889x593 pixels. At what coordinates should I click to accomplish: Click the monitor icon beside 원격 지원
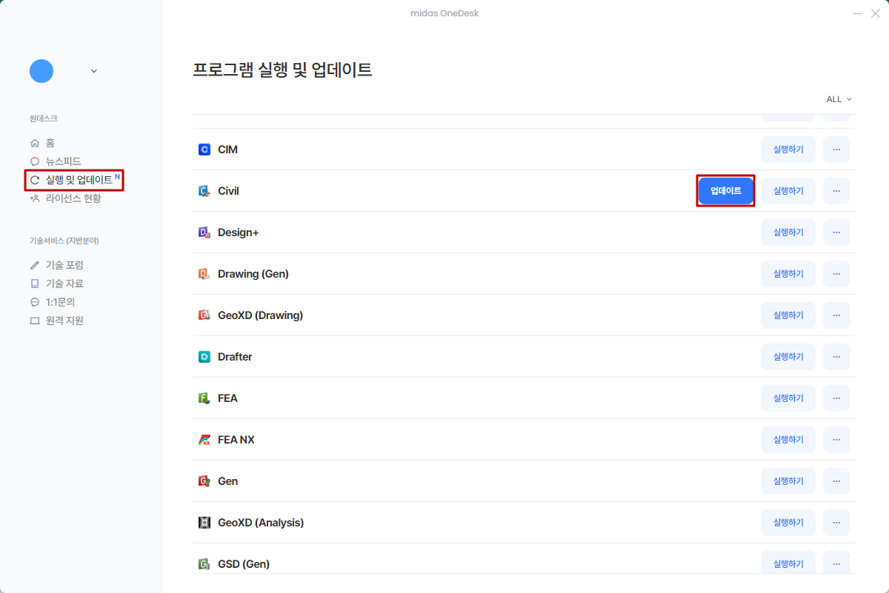click(x=34, y=321)
